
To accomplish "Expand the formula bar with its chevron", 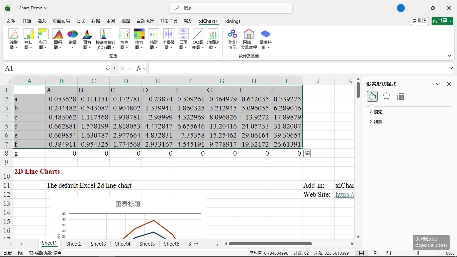I will click(451, 68).
